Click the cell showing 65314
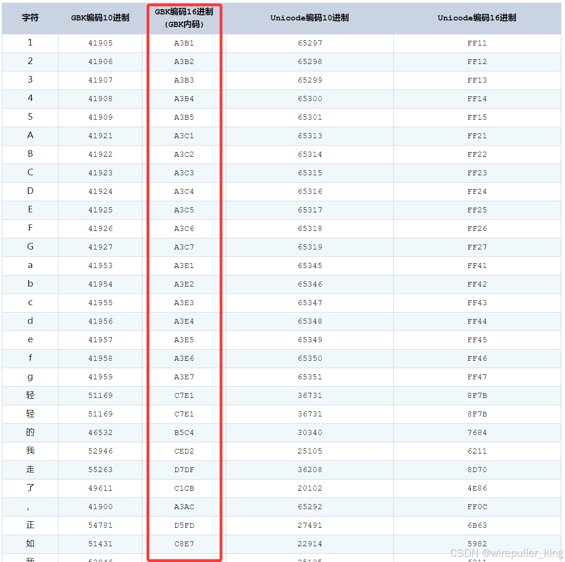The width and height of the screenshot is (565, 562). 310,154
